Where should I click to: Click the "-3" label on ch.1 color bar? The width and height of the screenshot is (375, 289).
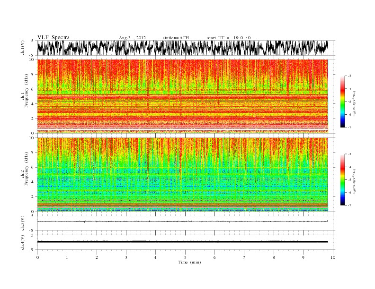pos(349,76)
